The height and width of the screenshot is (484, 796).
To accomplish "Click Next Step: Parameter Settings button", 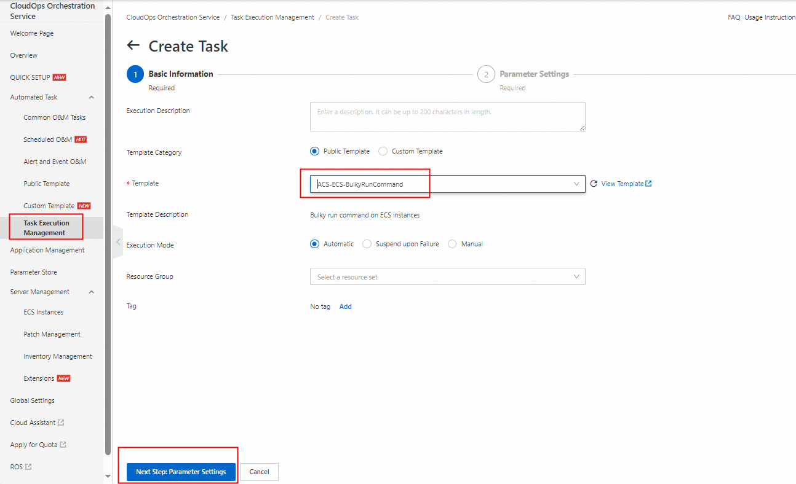I will pyautogui.click(x=181, y=472).
